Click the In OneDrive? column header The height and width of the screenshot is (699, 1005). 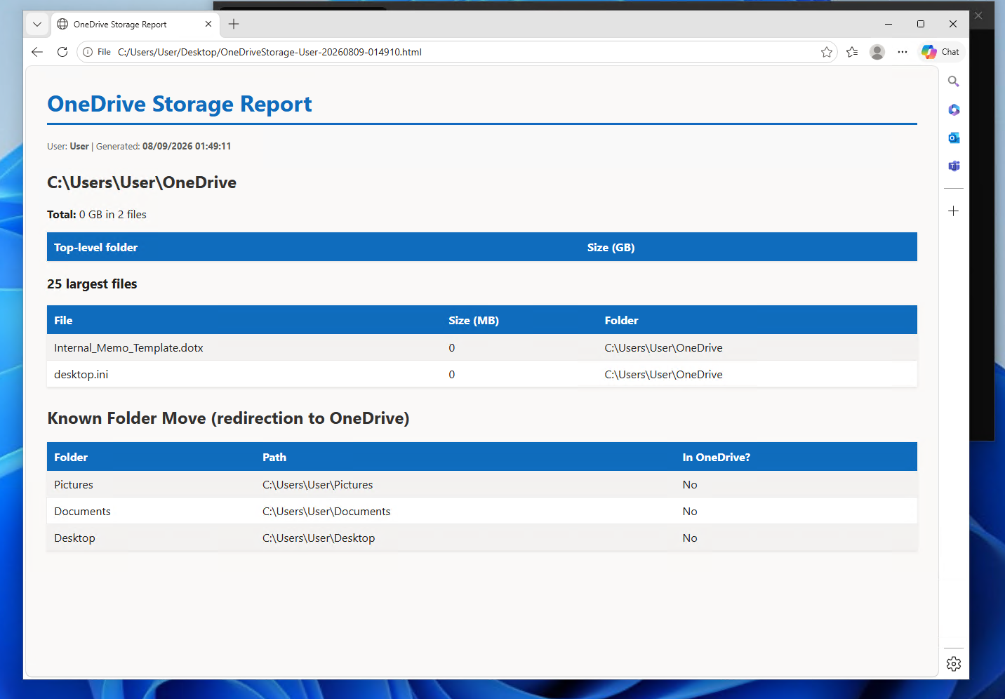click(x=717, y=458)
